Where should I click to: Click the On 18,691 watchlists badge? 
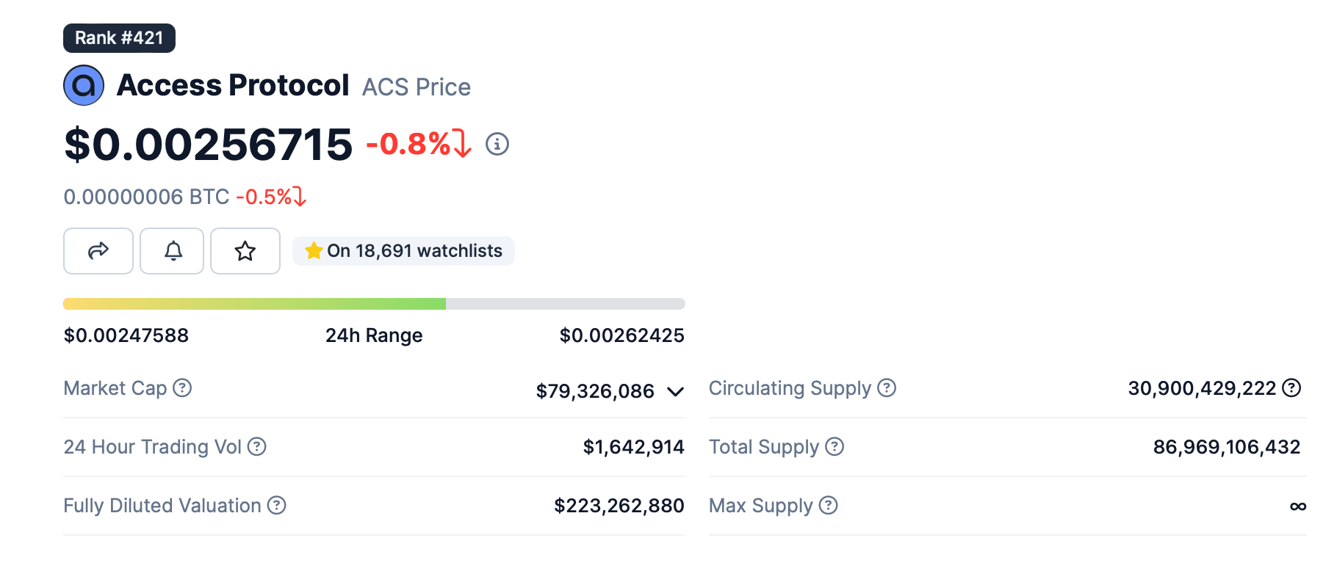(x=403, y=251)
